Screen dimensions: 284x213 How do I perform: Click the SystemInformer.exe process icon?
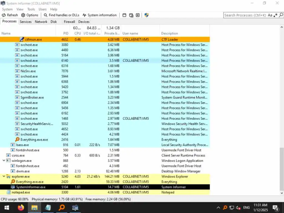13,187
